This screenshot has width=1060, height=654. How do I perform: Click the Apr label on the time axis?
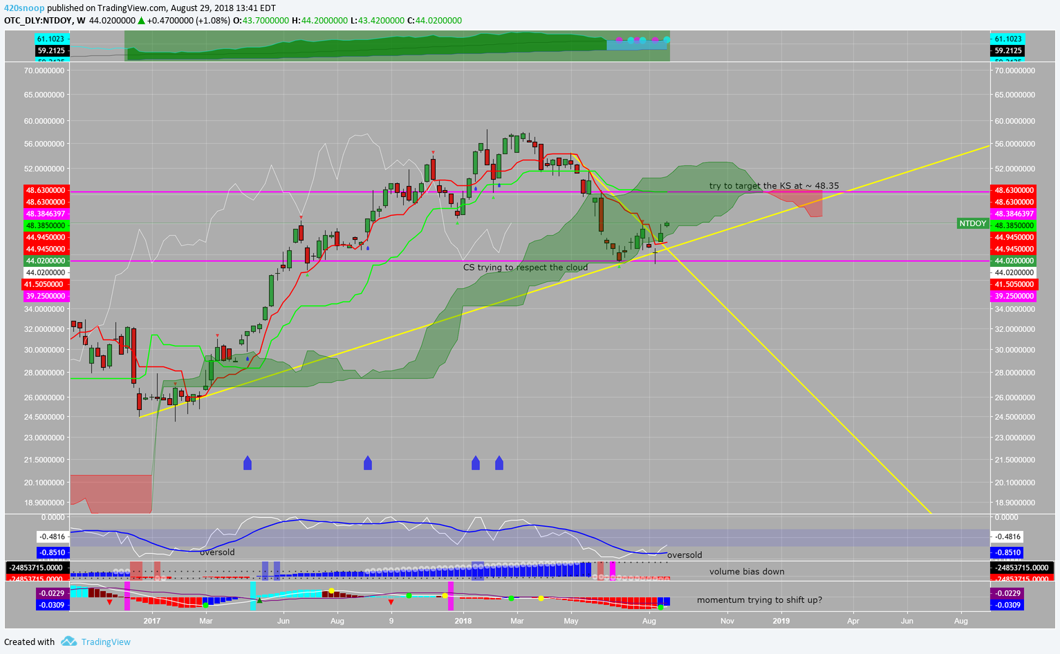click(x=853, y=621)
